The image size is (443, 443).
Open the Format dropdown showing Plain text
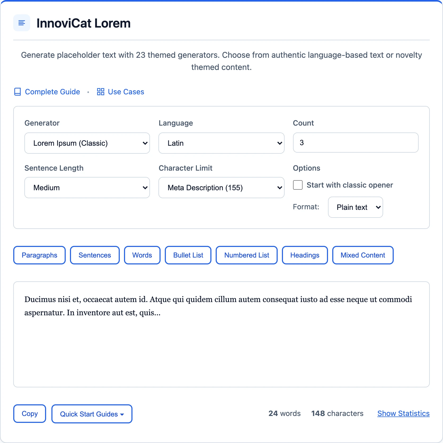[x=356, y=207]
